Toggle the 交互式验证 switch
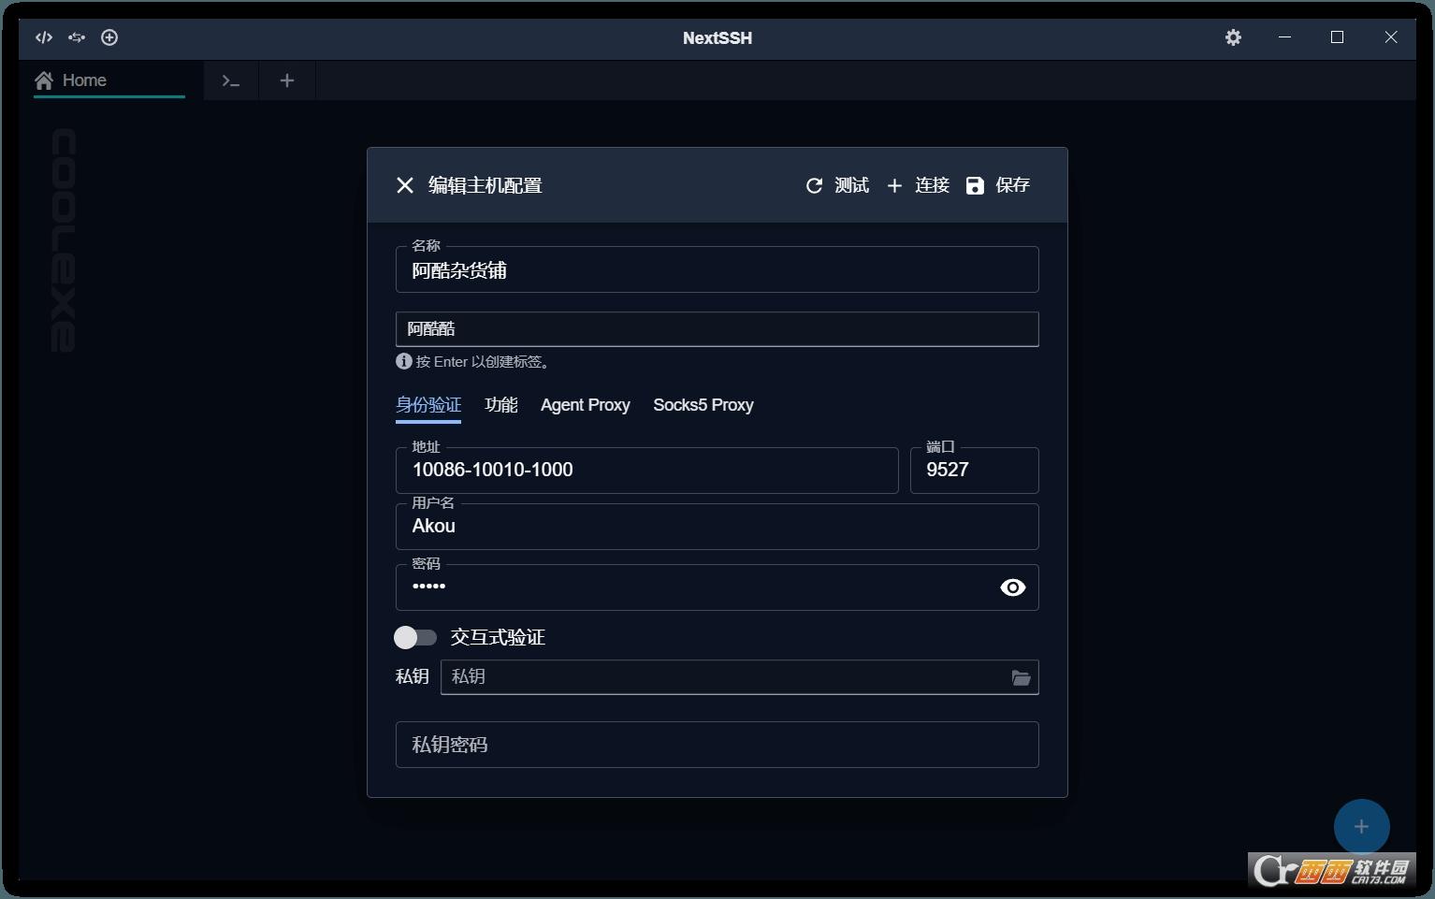Image resolution: width=1435 pixels, height=899 pixels. tap(415, 637)
